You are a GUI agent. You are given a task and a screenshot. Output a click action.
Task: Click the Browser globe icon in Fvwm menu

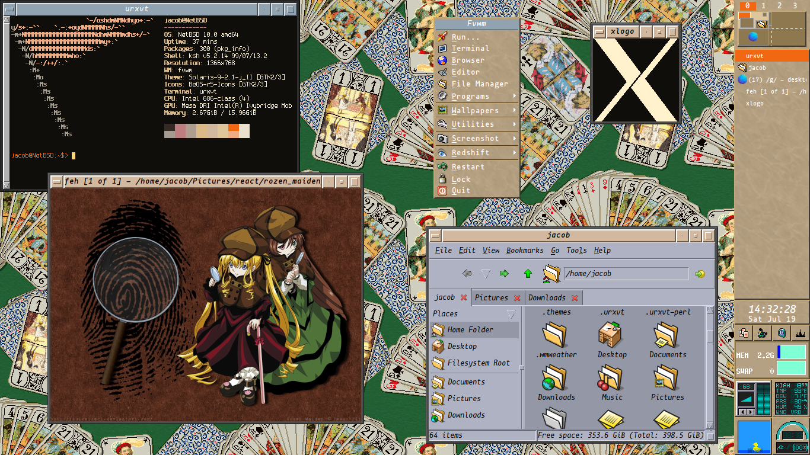(x=442, y=60)
